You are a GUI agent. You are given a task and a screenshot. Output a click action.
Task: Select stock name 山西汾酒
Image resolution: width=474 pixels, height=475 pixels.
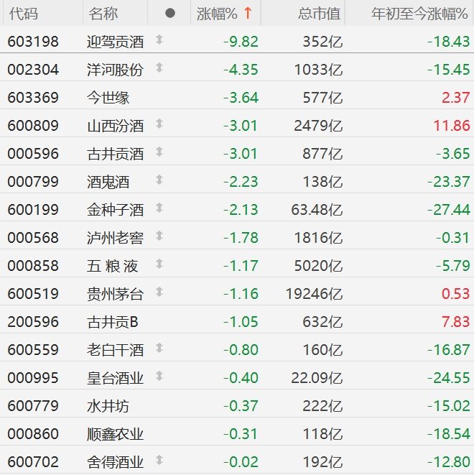pyautogui.click(x=115, y=126)
